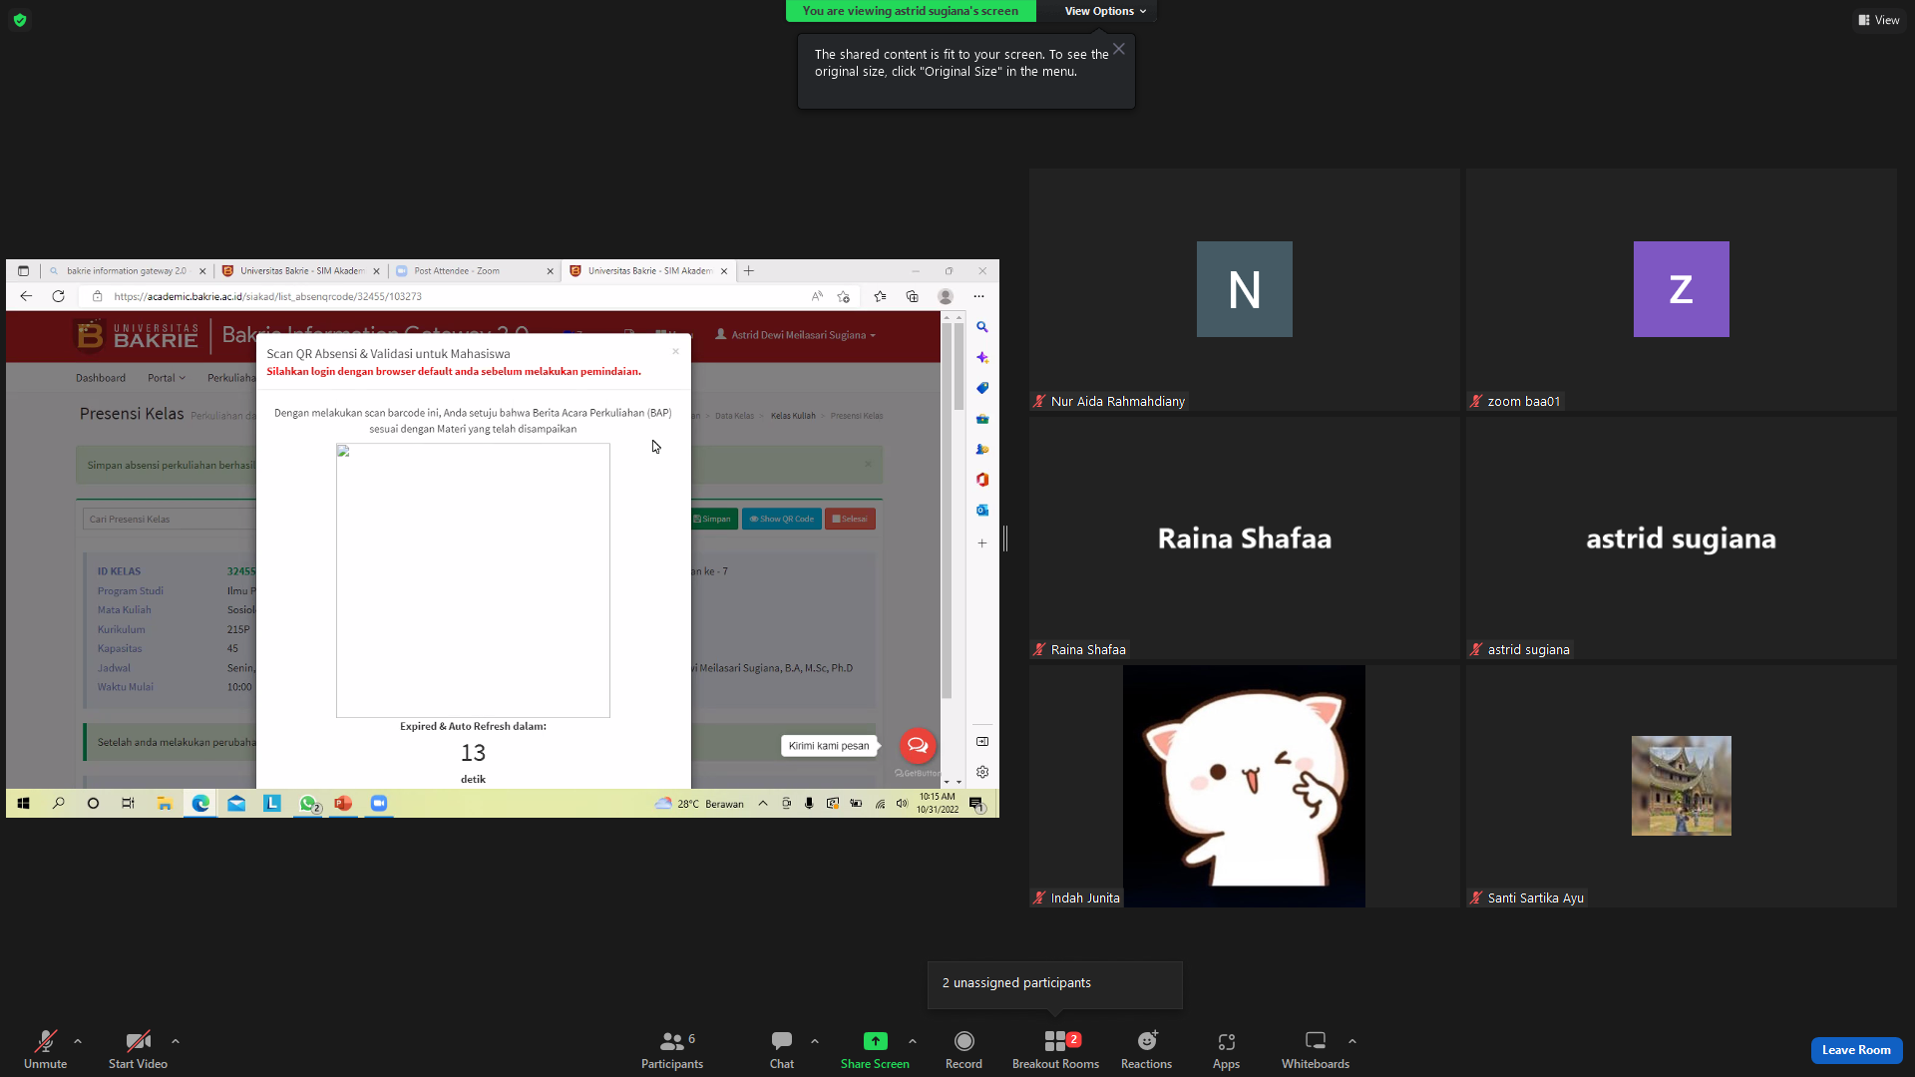
Task: Click the green Share Screen icon
Action: coord(875,1041)
